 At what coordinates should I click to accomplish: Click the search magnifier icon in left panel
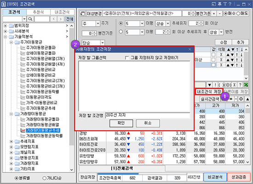(30, 19)
